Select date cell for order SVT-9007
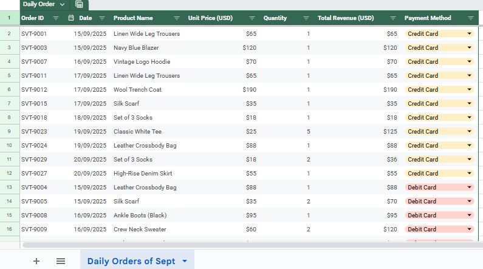Viewport: 483px width, 269px height. coord(90,61)
